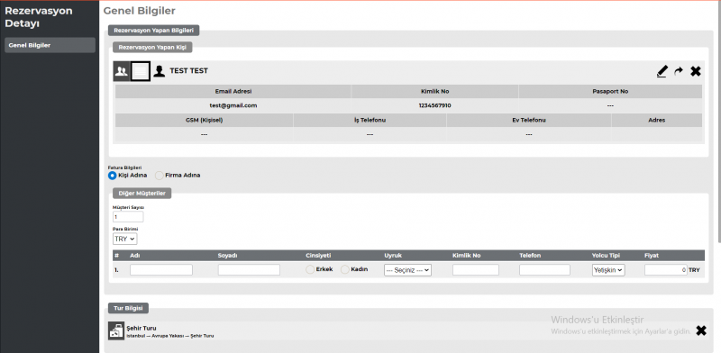
Task: Remove Şehir Turu with the X icon
Action: tap(701, 330)
